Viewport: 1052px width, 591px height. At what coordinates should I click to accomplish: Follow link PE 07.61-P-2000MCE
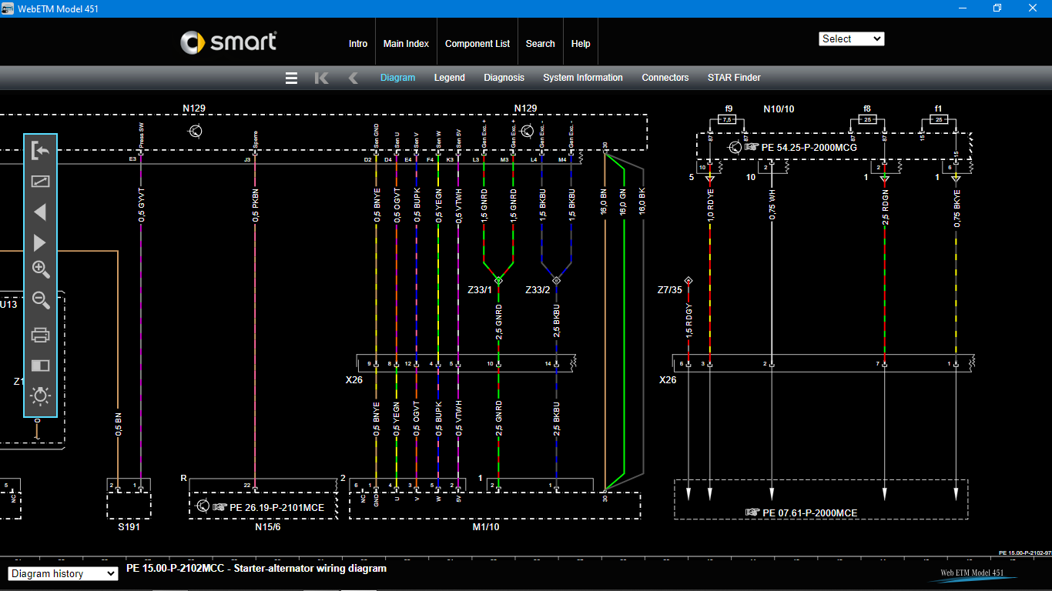click(810, 513)
